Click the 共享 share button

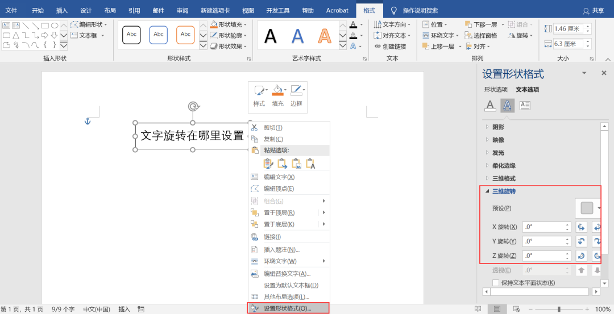pos(594,11)
